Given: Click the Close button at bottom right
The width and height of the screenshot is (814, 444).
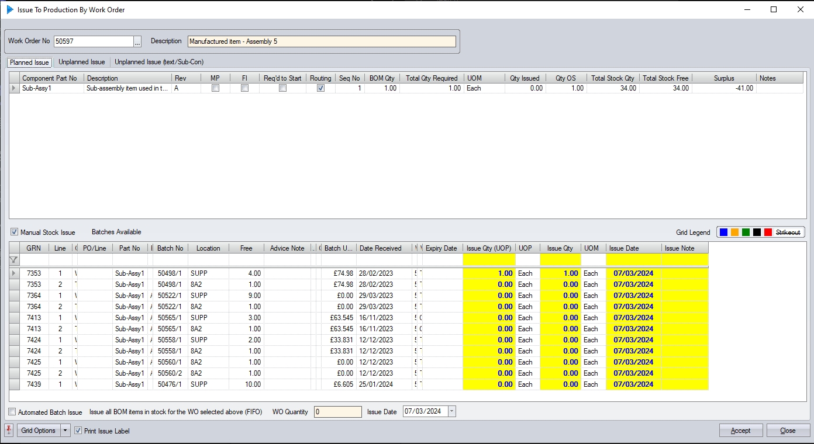Looking at the screenshot, I should coord(788,431).
